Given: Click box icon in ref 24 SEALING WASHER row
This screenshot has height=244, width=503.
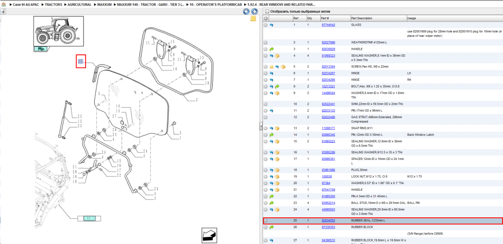Looking at the screenshot, I should [x=277, y=210].
